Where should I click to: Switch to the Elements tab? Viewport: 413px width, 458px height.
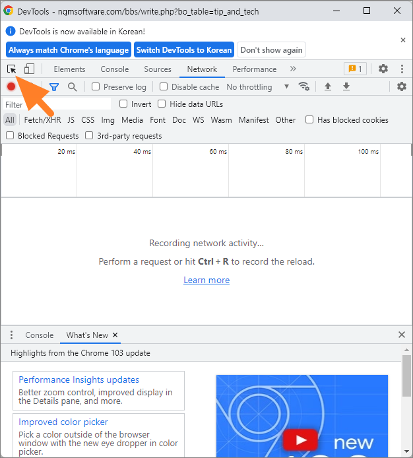click(x=69, y=69)
